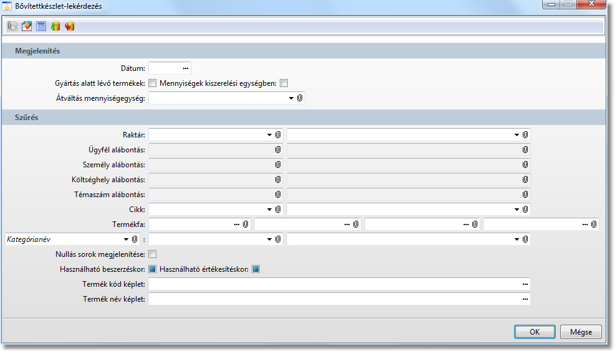Viewport: 615px width, 352px height.
Task: Click the paperclip in first Személy alábontás field
Action: [278, 164]
